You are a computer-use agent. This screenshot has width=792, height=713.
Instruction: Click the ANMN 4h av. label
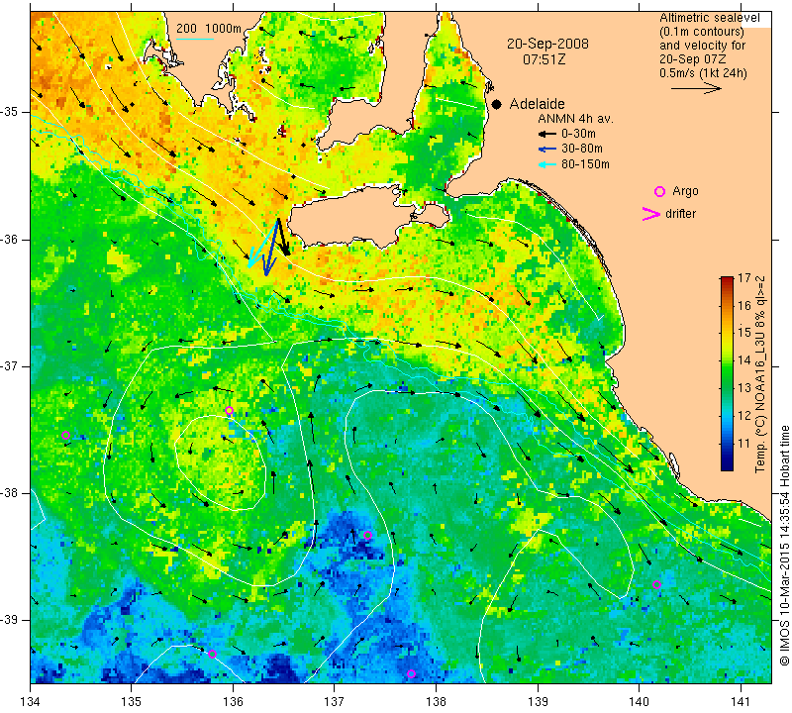(575, 119)
